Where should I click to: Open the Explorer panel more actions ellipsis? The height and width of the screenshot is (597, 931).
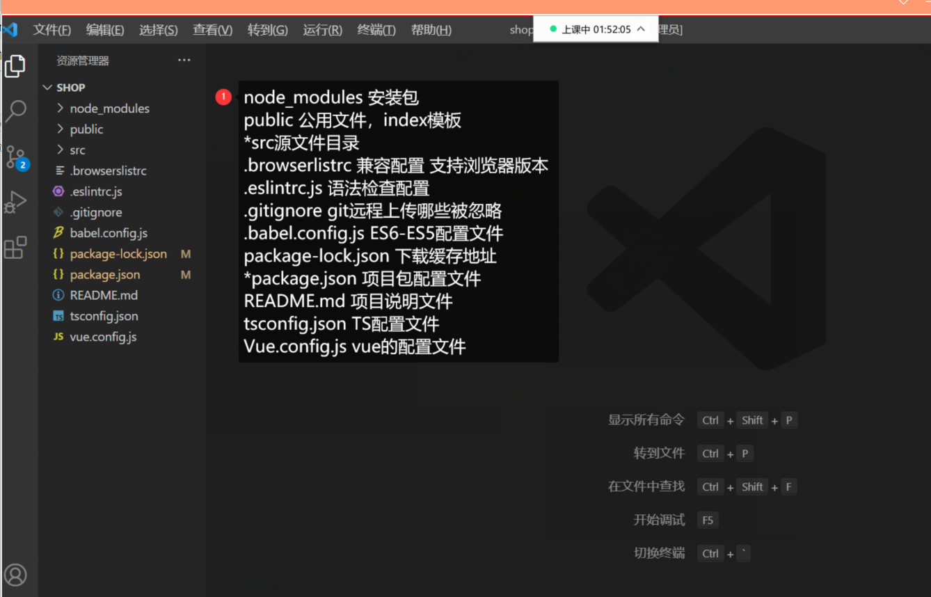(x=184, y=61)
